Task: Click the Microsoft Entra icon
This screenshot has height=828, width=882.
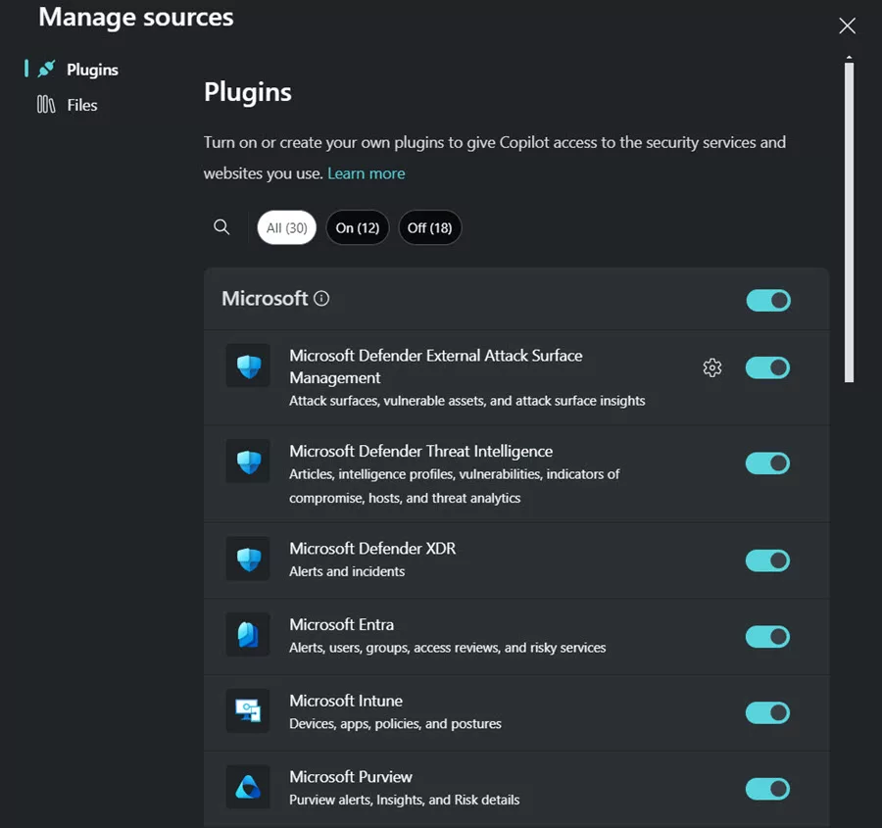Action: point(248,635)
